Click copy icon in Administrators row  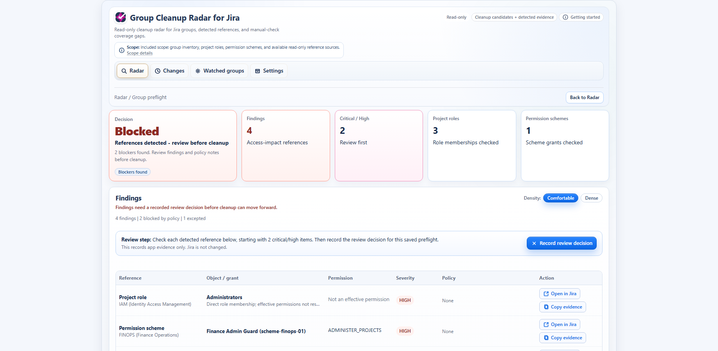point(546,307)
